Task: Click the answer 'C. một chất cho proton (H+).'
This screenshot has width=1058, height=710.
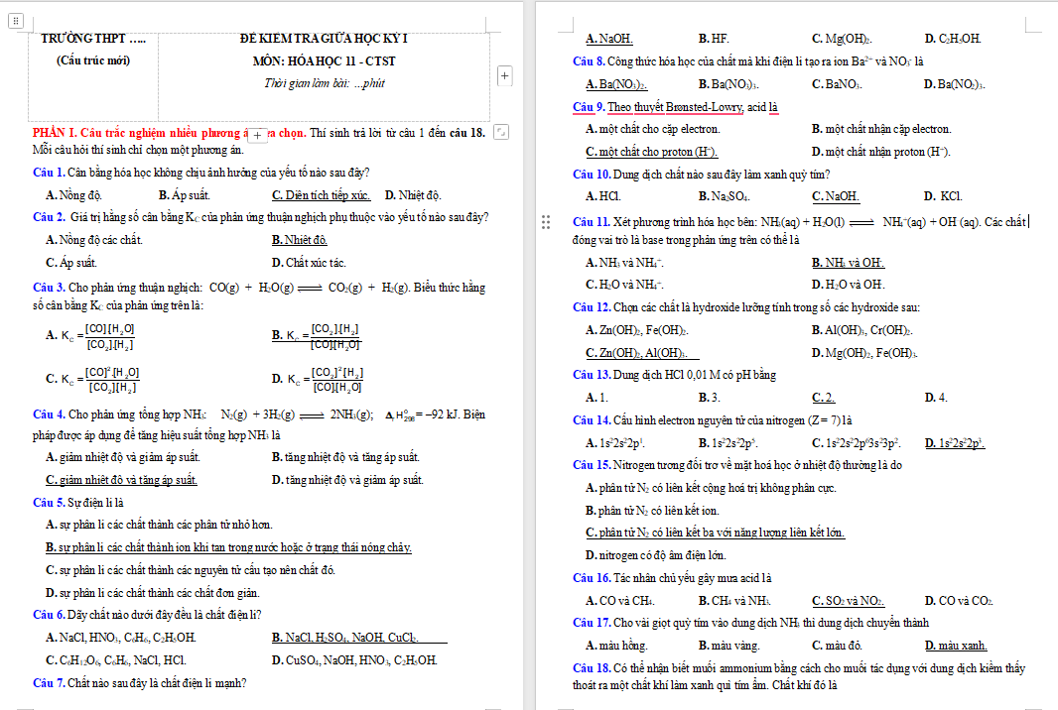Action: [x=652, y=152]
